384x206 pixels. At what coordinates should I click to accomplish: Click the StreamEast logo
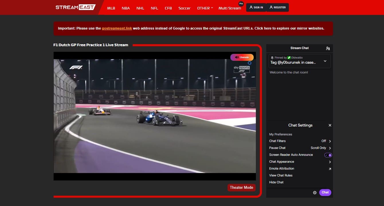(x=76, y=7)
